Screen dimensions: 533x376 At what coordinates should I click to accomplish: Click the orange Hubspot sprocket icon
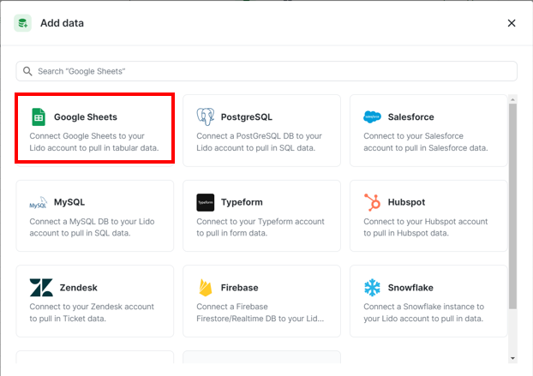click(372, 202)
